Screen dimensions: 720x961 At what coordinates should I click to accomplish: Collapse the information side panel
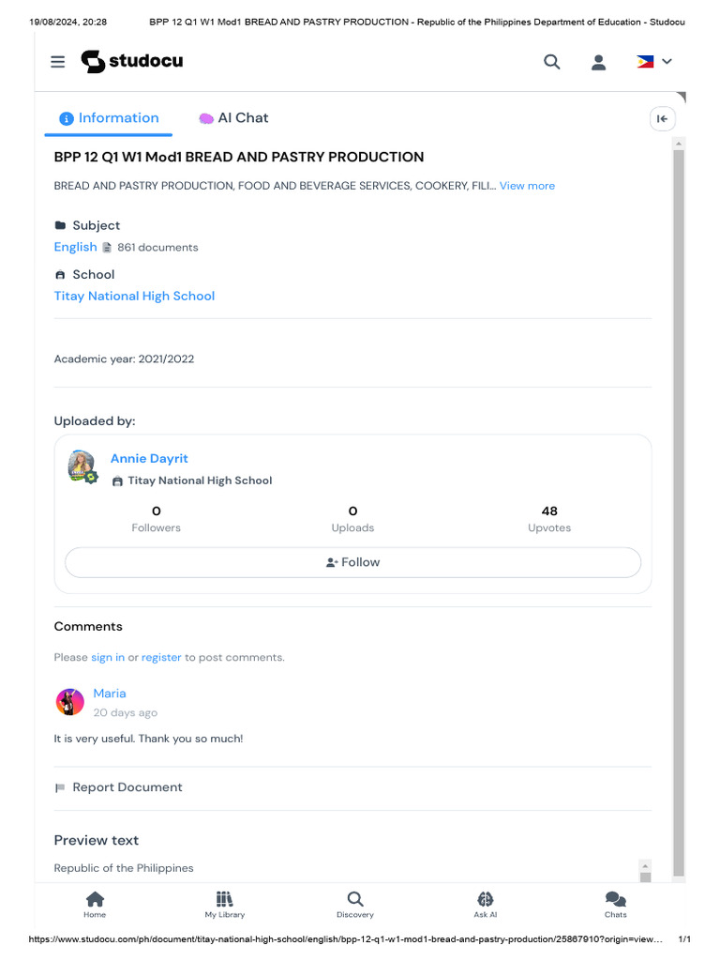point(662,118)
